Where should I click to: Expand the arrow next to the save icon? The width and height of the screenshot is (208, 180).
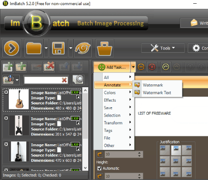click(71, 48)
